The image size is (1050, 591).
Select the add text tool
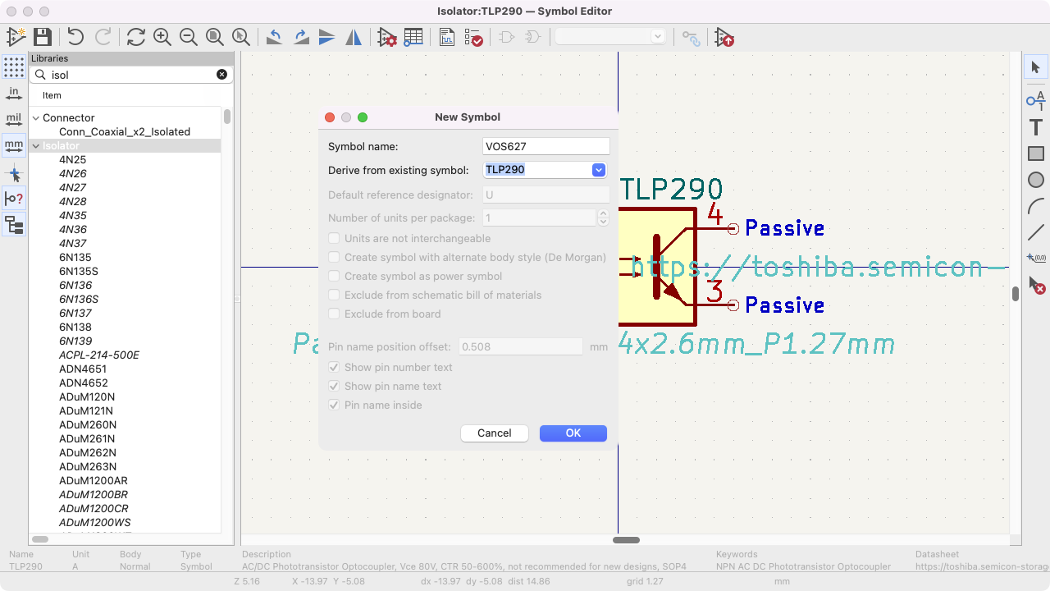point(1035,127)
